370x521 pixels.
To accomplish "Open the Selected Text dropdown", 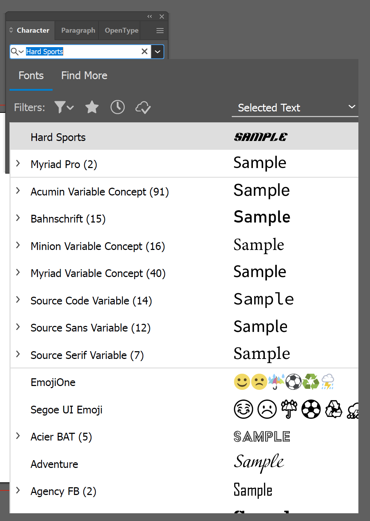I will pos(295,108).
